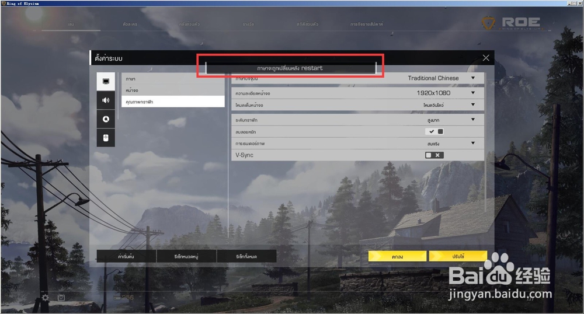Click the รีเซ็ตหมวดหมู่ reset category button
584x314 pixels.
tap(186, 256)
